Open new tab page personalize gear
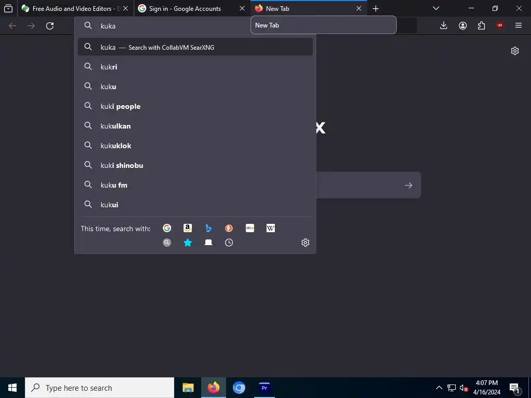Viewport: 531px width, 398px height. pyautogui.click(x=515, y=51)
